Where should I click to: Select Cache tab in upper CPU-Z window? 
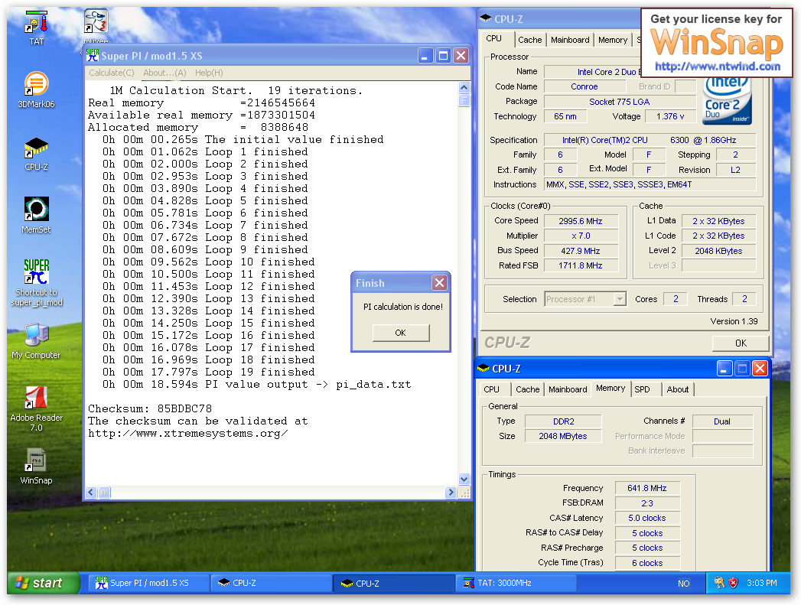(x=529, y=40)
